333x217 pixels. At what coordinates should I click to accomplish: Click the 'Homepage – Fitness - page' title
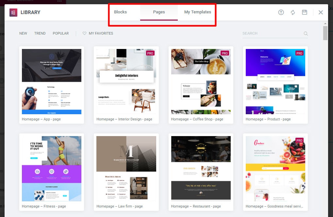click(44, 206)
